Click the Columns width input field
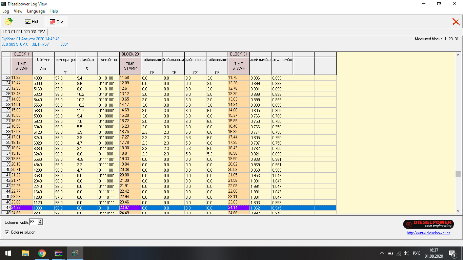The height and width of the screenshot is (260, 463). [x=33, y=222]
